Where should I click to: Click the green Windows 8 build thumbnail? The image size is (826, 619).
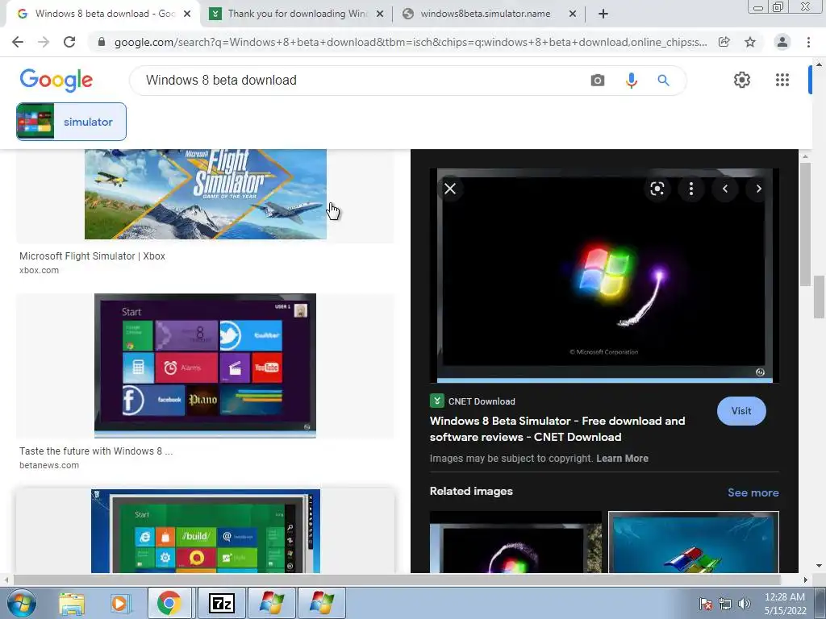[206, 531]
